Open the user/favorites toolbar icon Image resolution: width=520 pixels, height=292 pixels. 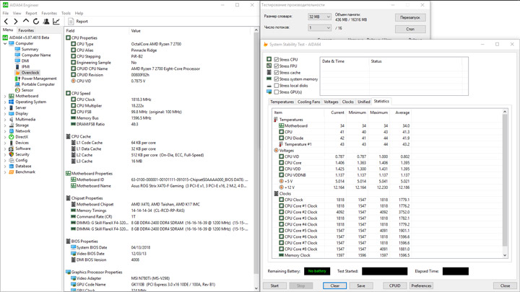(46, 22)
